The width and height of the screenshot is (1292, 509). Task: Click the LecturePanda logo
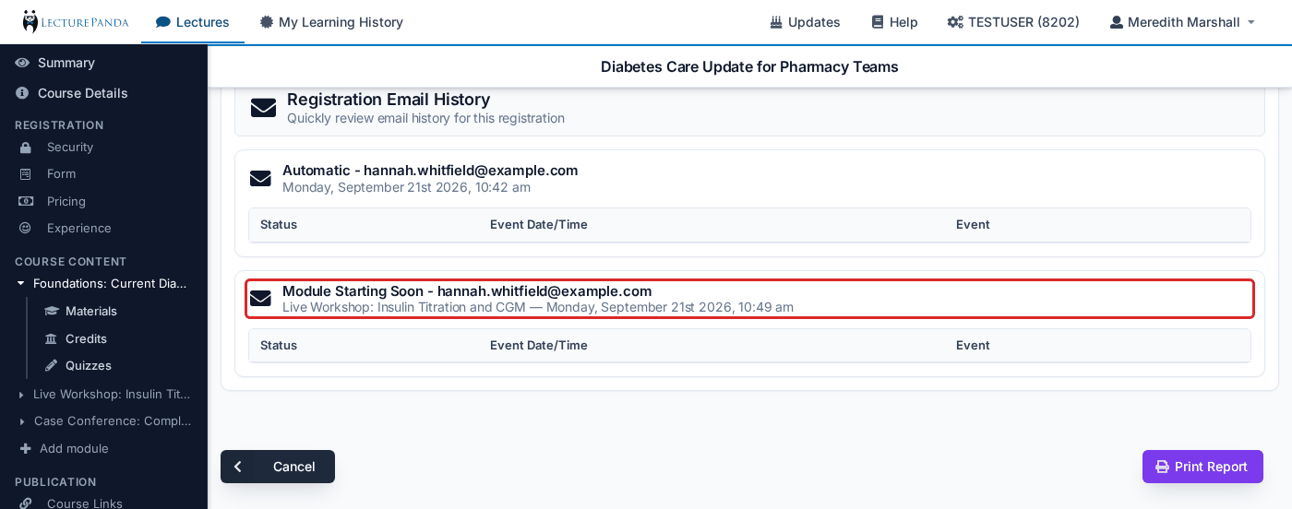point(76,21)
